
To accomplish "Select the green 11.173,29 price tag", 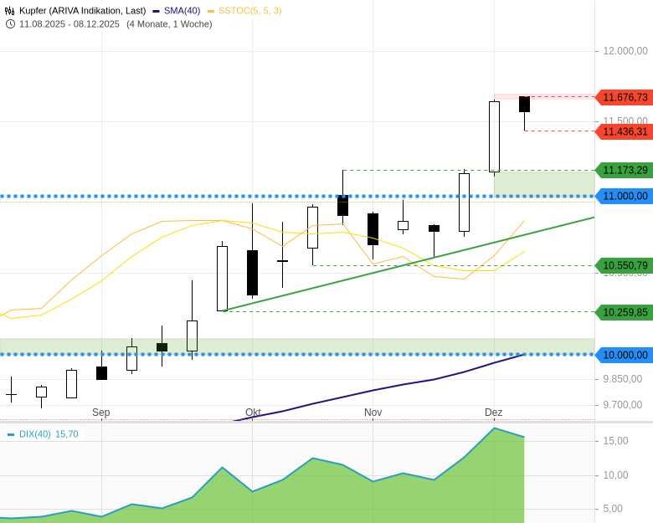I will point(625,170).
